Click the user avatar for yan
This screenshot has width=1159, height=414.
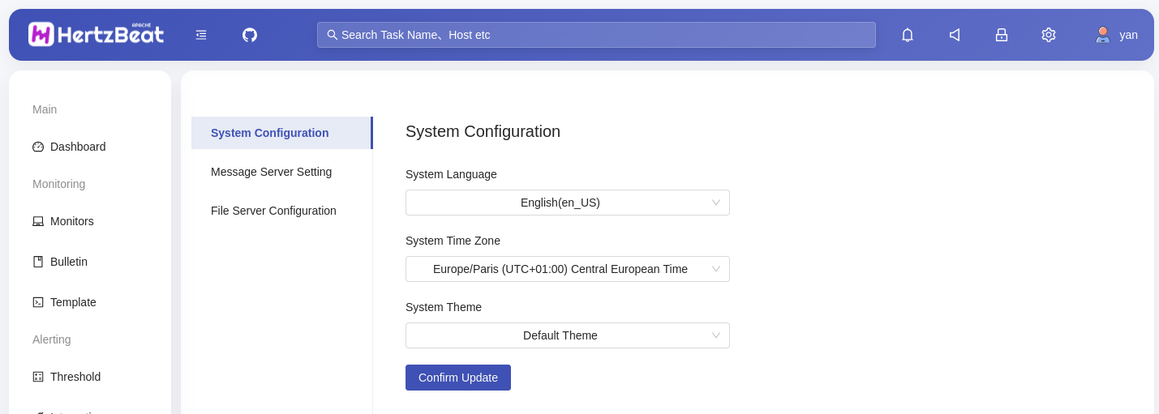[x=1102, y=35]
